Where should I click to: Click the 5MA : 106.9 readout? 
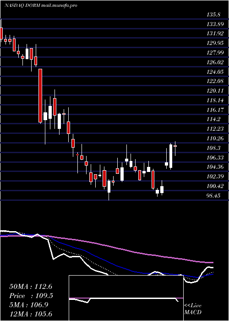point(29,305)
